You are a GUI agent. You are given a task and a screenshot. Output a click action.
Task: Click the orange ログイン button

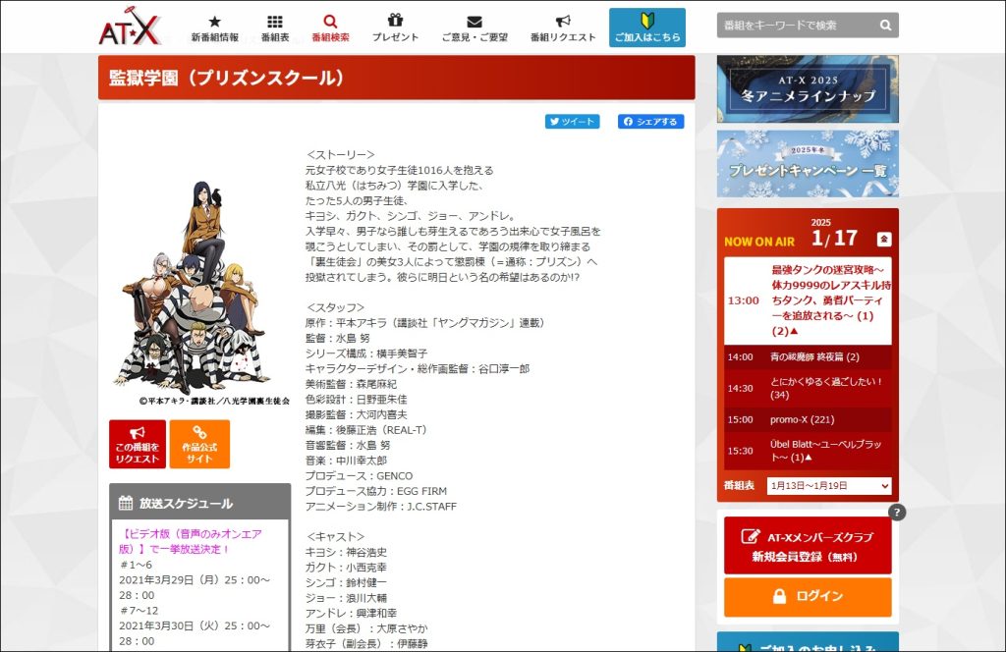pos(808,596)
